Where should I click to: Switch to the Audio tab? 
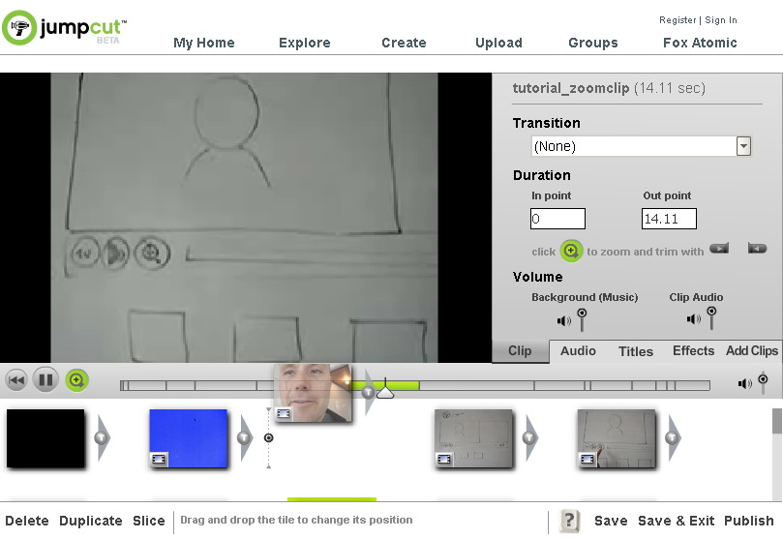point(578,351)
